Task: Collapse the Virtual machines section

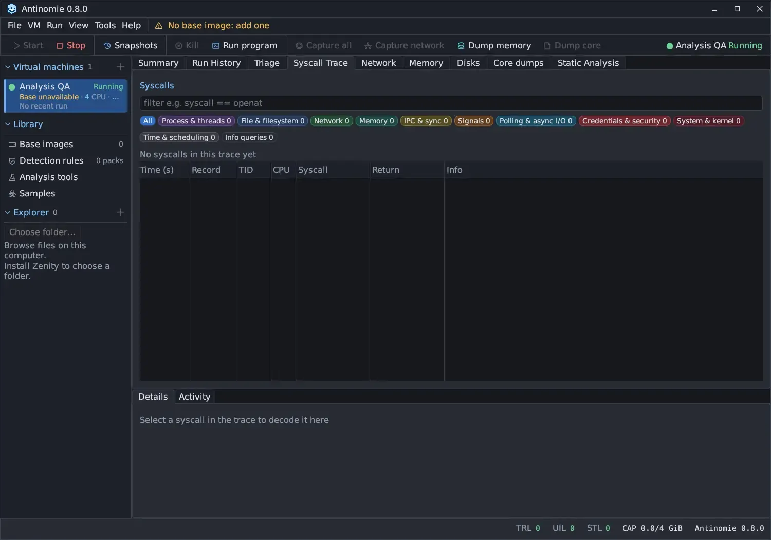Action: pyautogui.click(x=8, y=67)
